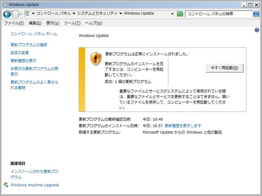The image size is (262, 196).
Task: Open 更新履歴の表示 link
Action: click(23, 61)
